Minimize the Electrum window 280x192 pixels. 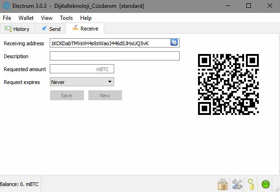tap(228, 6)
